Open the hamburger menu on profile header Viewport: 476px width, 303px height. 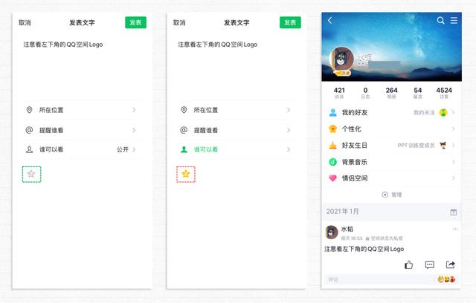click(454, 20)
